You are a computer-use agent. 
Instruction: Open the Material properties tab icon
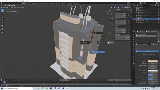134,63
